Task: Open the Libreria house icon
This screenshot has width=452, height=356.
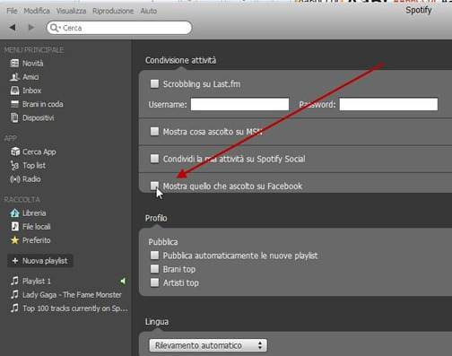Action: tap(14, 213)
